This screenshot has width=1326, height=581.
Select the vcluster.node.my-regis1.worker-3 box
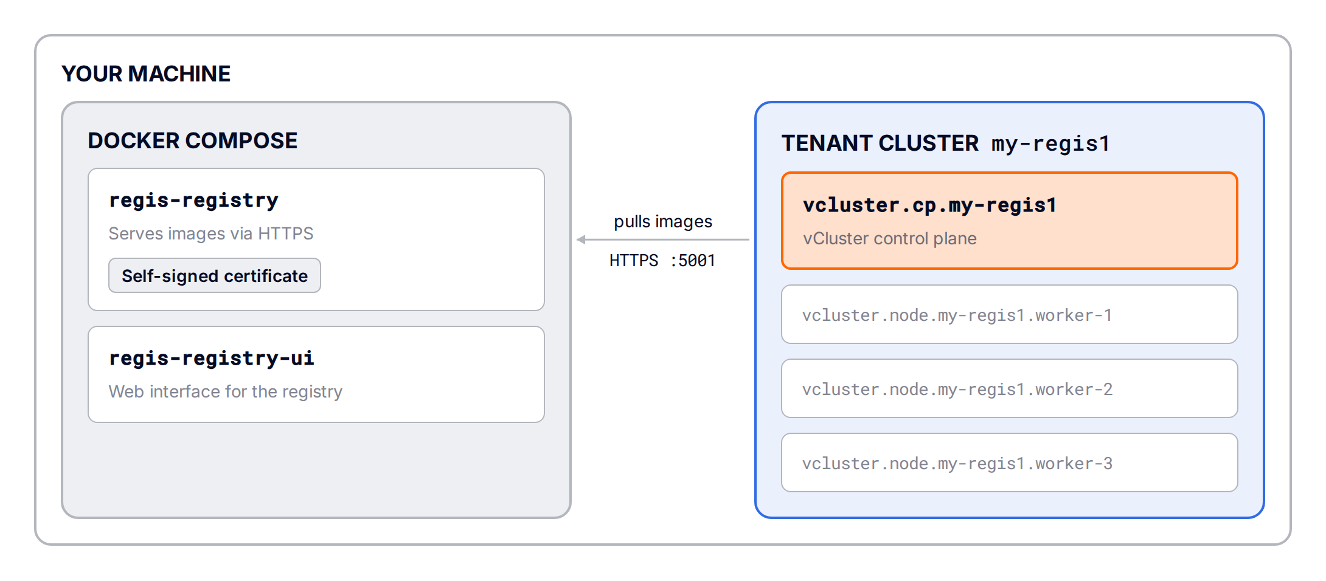click(1010, 462)
